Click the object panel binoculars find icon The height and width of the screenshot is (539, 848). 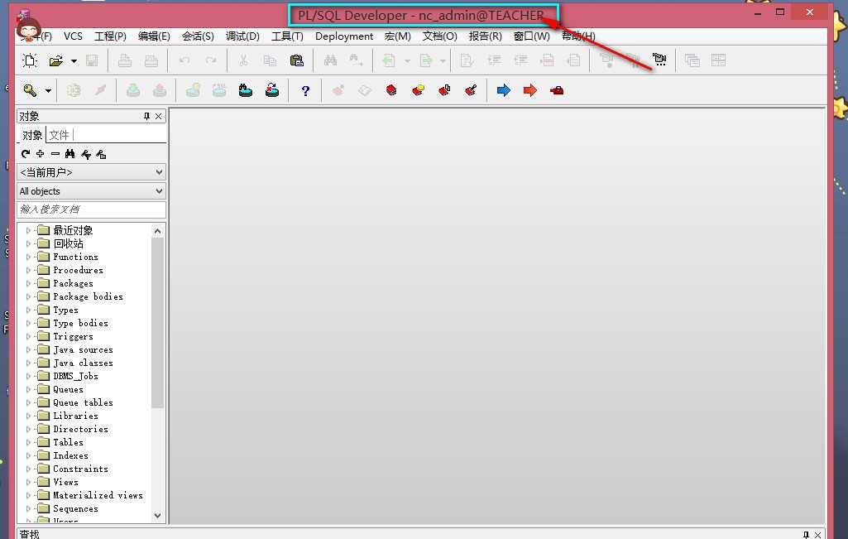pos(69,154)
